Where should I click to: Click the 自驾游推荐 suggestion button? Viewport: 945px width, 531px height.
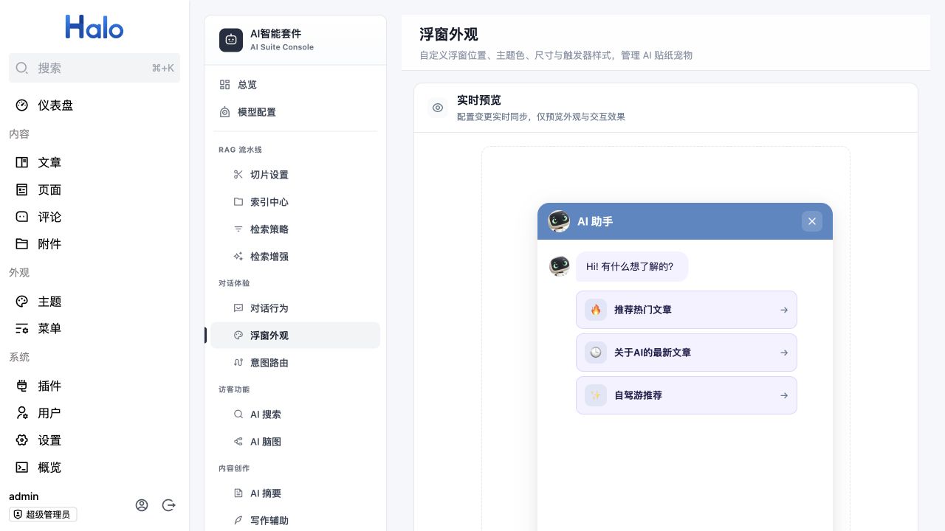click(x=687, y=395)
